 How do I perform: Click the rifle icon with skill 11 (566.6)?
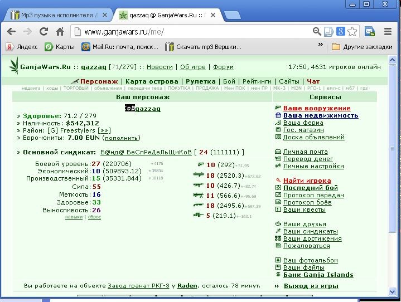pyautogui.click(x=199, y=195)
